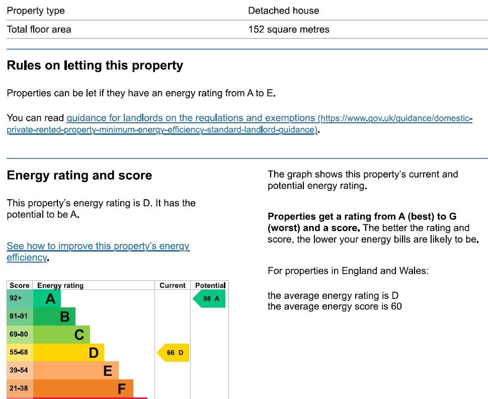Click the 92+ score cell
This screenshot has width=488, height=399.
click(20, 299)
